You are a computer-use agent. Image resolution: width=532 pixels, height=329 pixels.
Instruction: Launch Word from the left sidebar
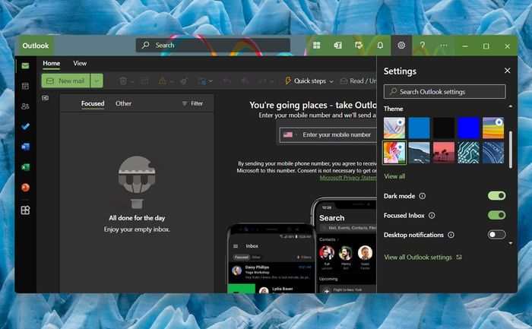click(x=25, y=147)
